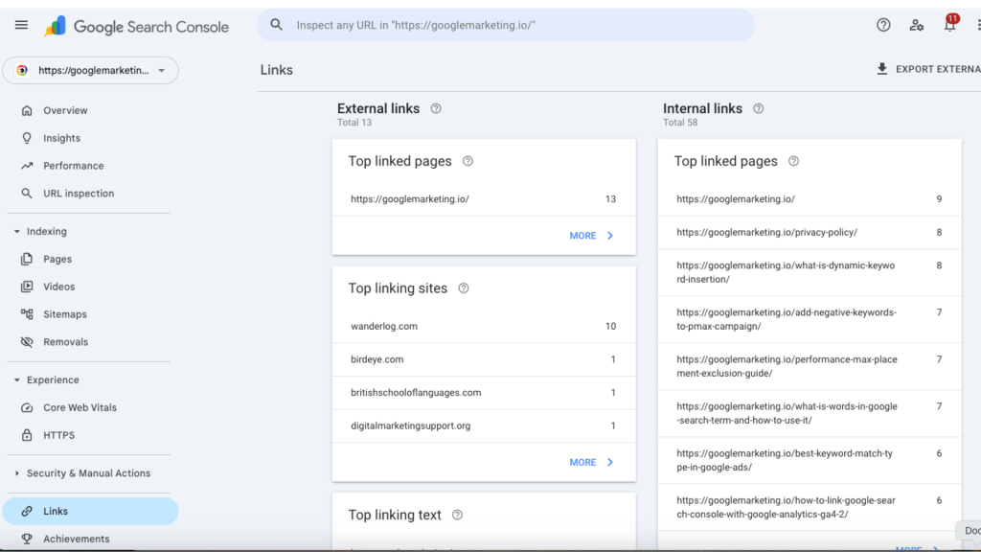Click help icon next to Top linking sites

point(464,287)
